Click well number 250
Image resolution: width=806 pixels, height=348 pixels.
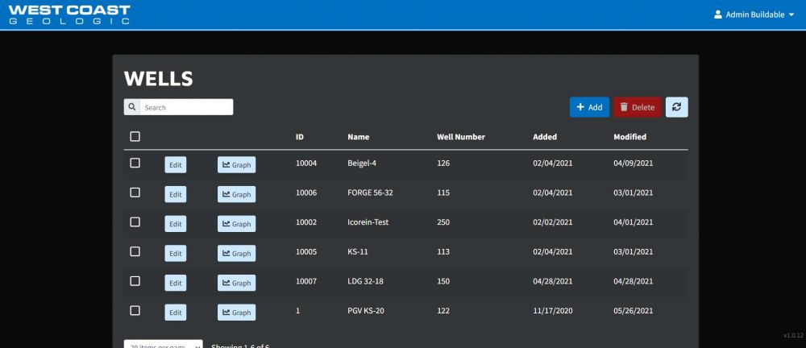click(443, 222)
